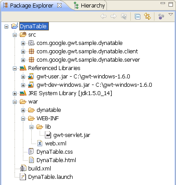The height and width of the screenshot is (185, 176).
Task: Click the DynaTable.html file icon
Action: pyautogui.click(x=31, y=160)
